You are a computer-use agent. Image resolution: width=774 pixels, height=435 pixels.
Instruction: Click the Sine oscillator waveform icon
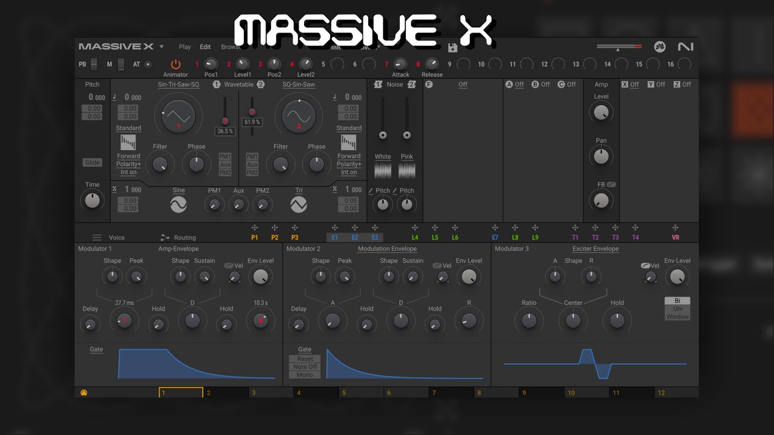(178, 205)
